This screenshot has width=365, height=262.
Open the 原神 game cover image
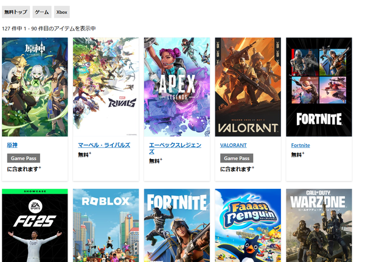(35, 87)
